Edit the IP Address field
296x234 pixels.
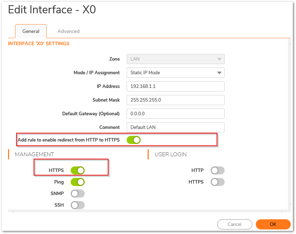point(176,87)
